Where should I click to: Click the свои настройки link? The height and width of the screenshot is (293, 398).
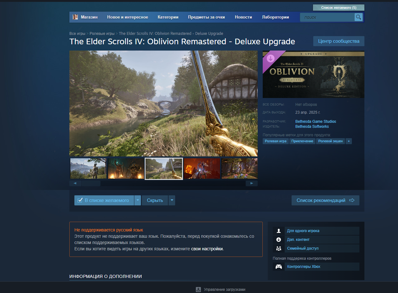coord(207,249)
